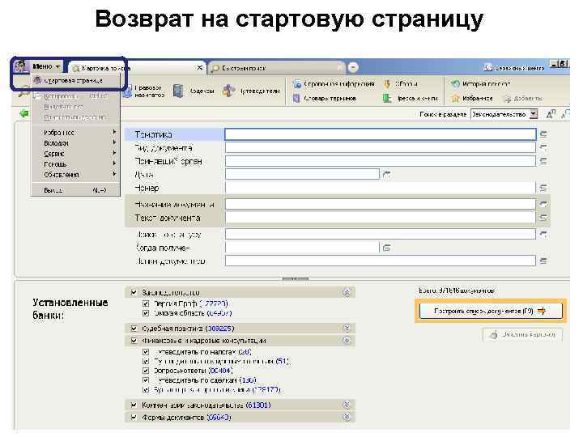The height and width of the screenshot is (437, 583).
Task: Click the green back arrow
Action: pos(24,113)
